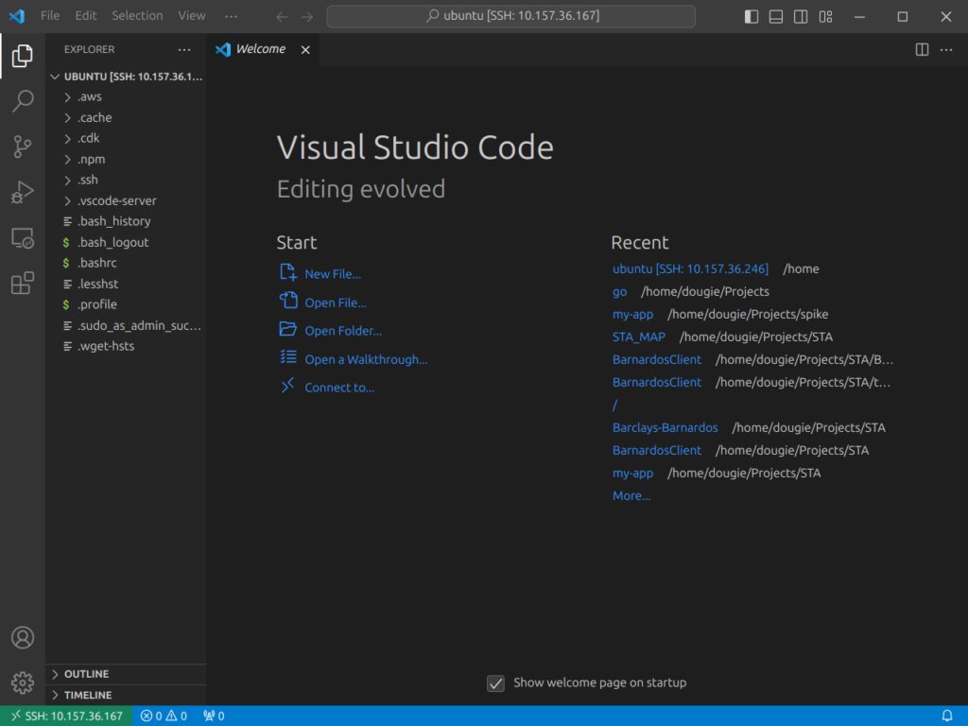Click the Open Folder link

342,330
